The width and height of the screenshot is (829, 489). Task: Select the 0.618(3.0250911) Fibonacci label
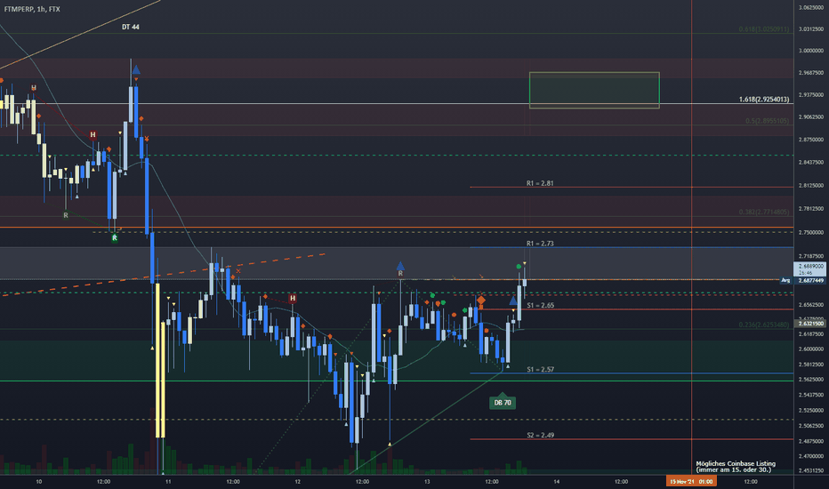click(x=764, y=29)
